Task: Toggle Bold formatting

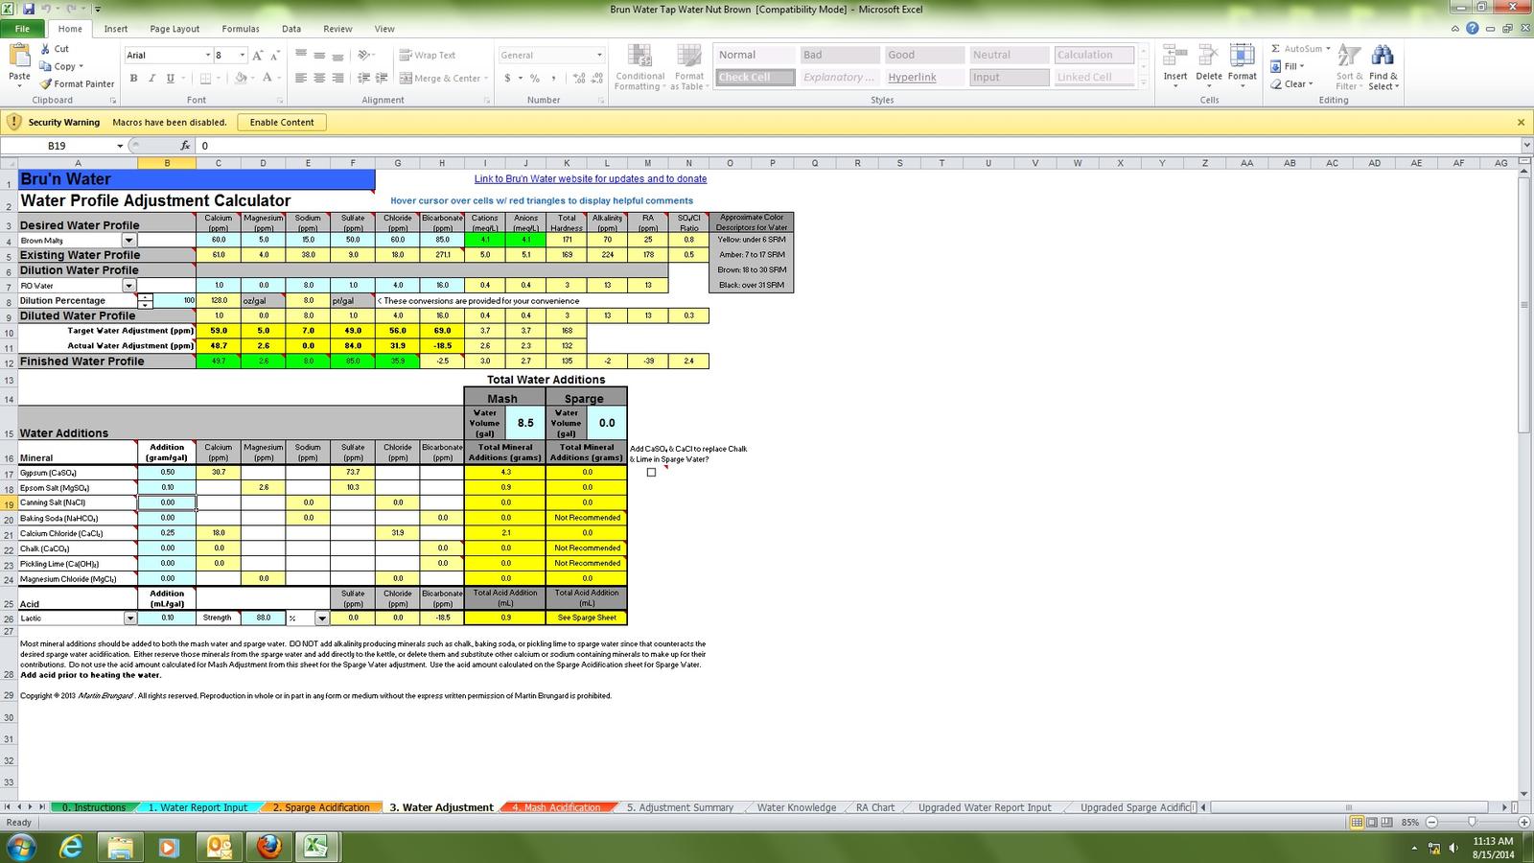Action: [x=133, y=79]
